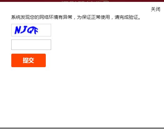Click the orange 提交 button

29,60
